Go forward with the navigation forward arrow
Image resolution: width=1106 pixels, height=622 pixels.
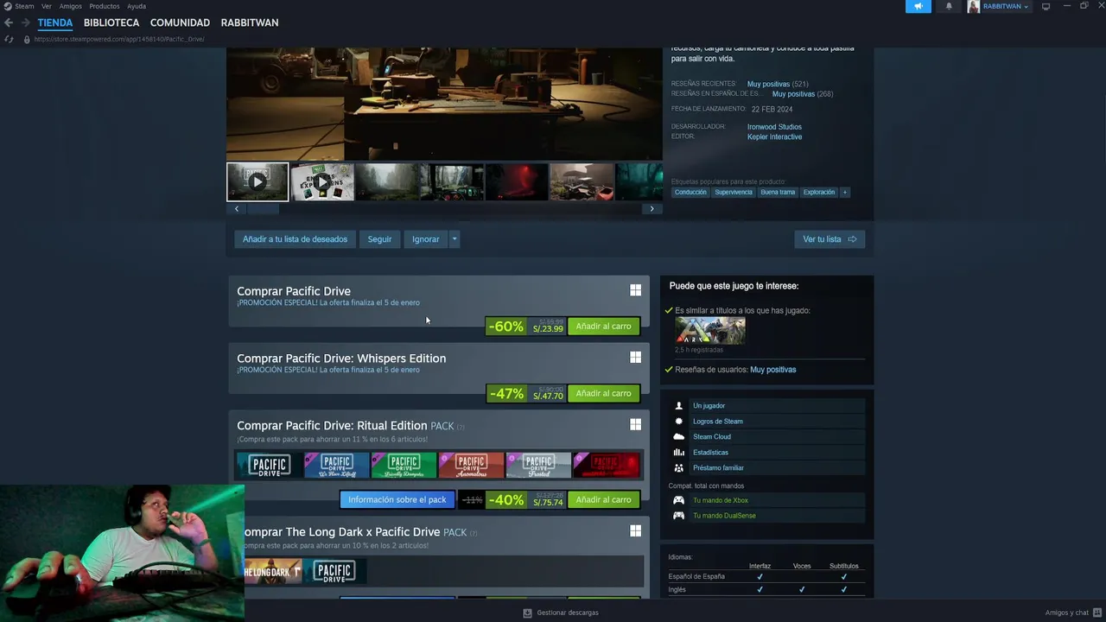tap(25, 22)
